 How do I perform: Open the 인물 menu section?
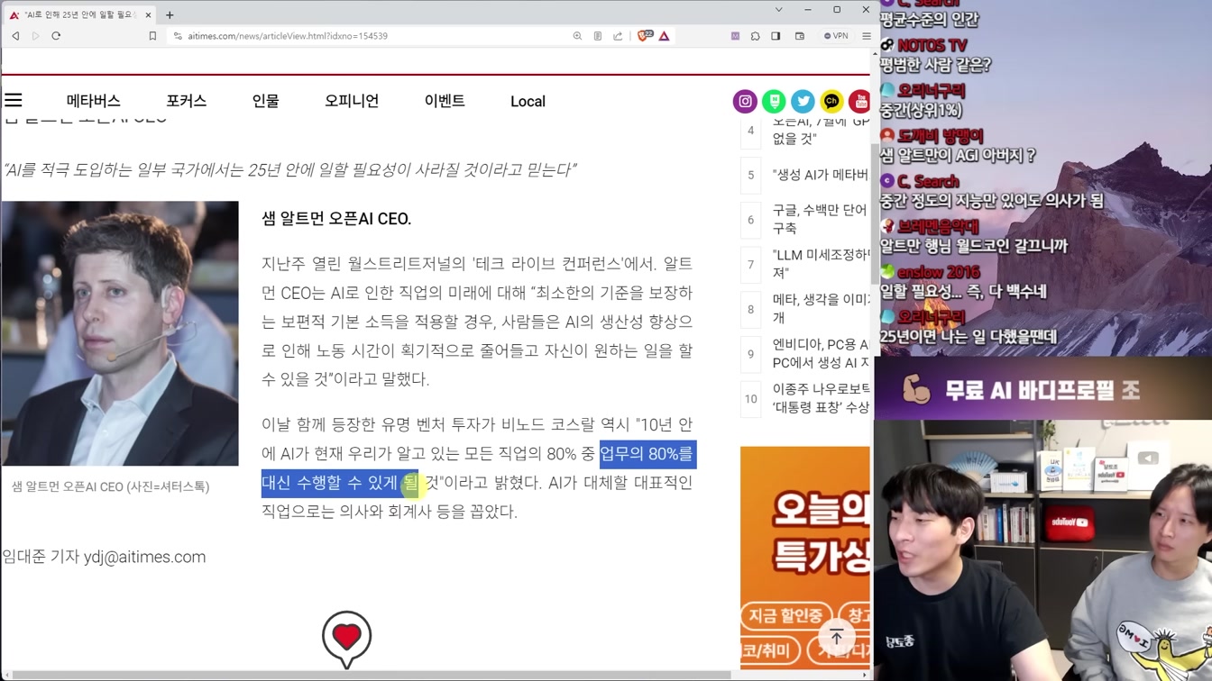pos(266,101)
